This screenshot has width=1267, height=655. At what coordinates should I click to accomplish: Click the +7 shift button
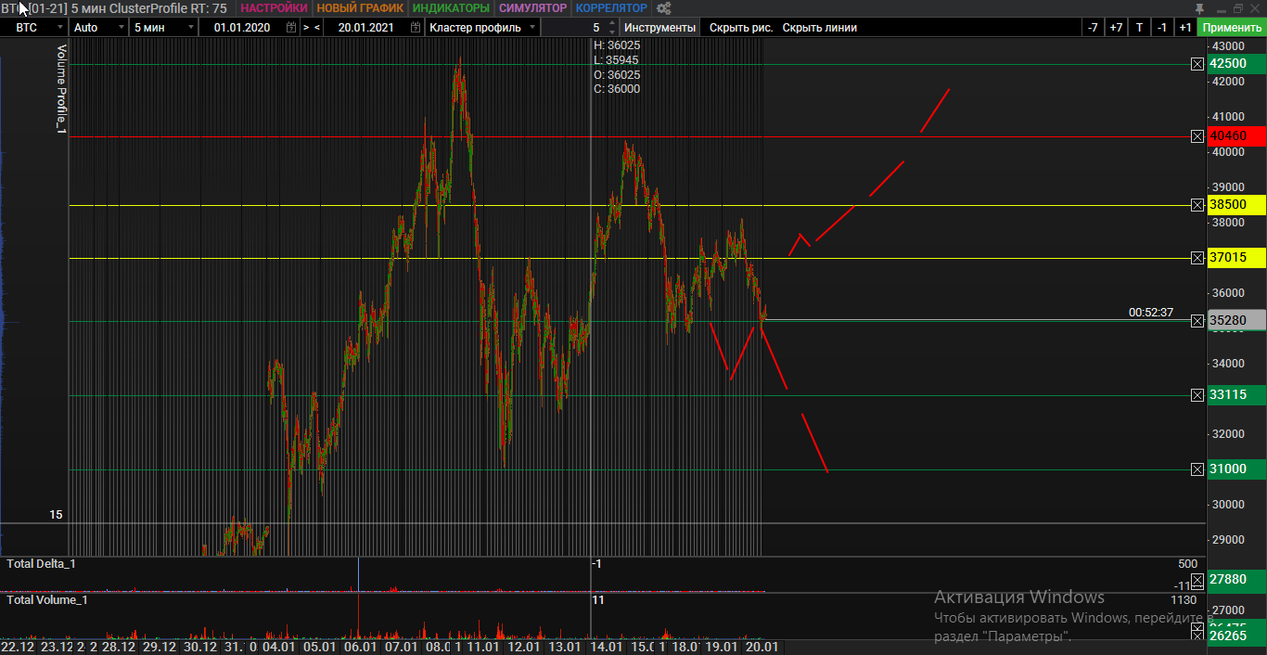[1117, 28]
